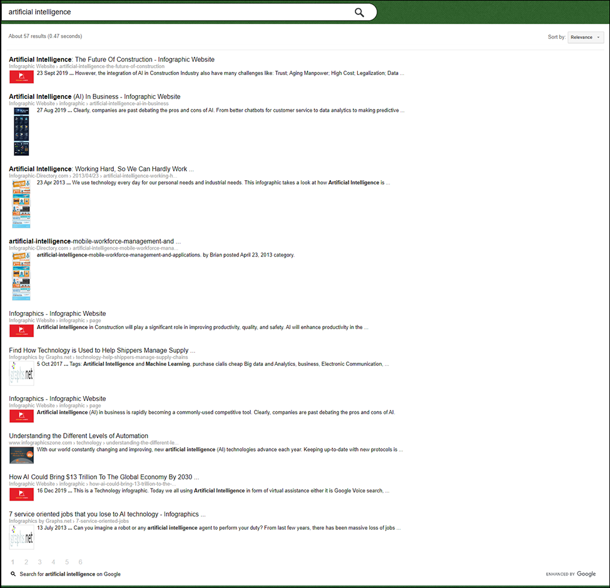This screenshot has width=610, height=588.
Task: Click URL path 'artificial-intelligence-ai-in-business'
Action: click(x=129, y=103)
